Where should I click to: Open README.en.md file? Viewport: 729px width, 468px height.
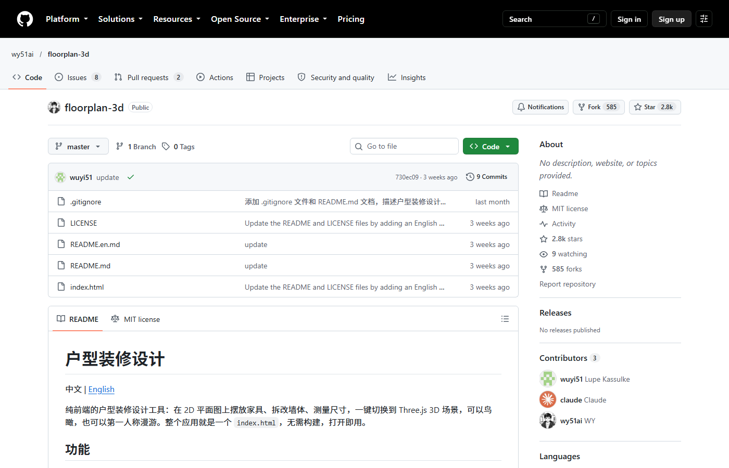tap(95, 244)
